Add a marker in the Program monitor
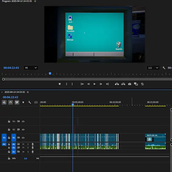Image resolution: width=172 pixels, height=172 pixels. pyautogui.click(x=60, y=84)
